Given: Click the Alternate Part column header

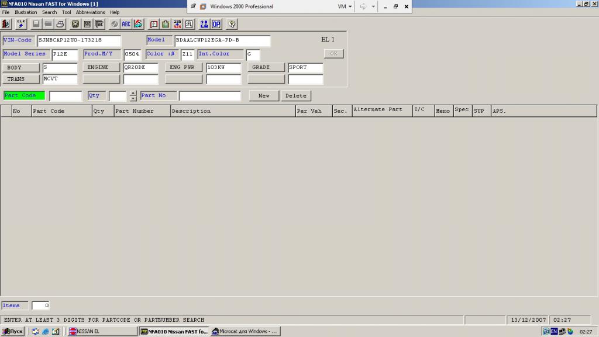Looking at the screenshot, I should (x=383, y=111).
